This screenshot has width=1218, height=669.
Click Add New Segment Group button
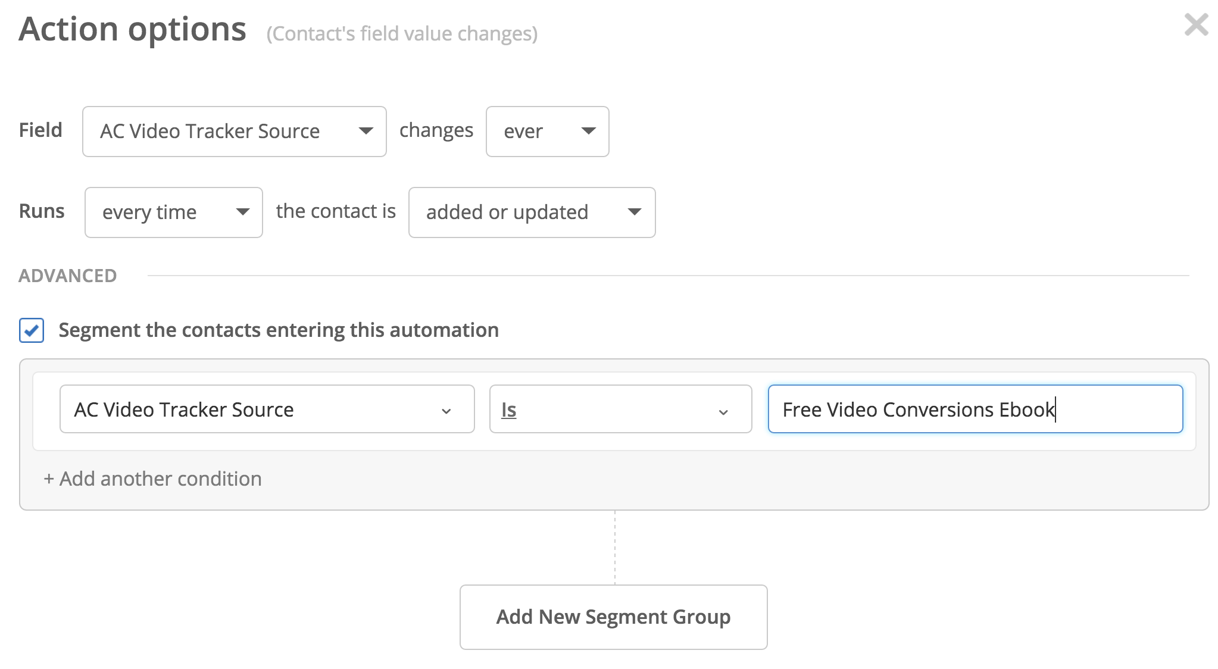point(613,617)
